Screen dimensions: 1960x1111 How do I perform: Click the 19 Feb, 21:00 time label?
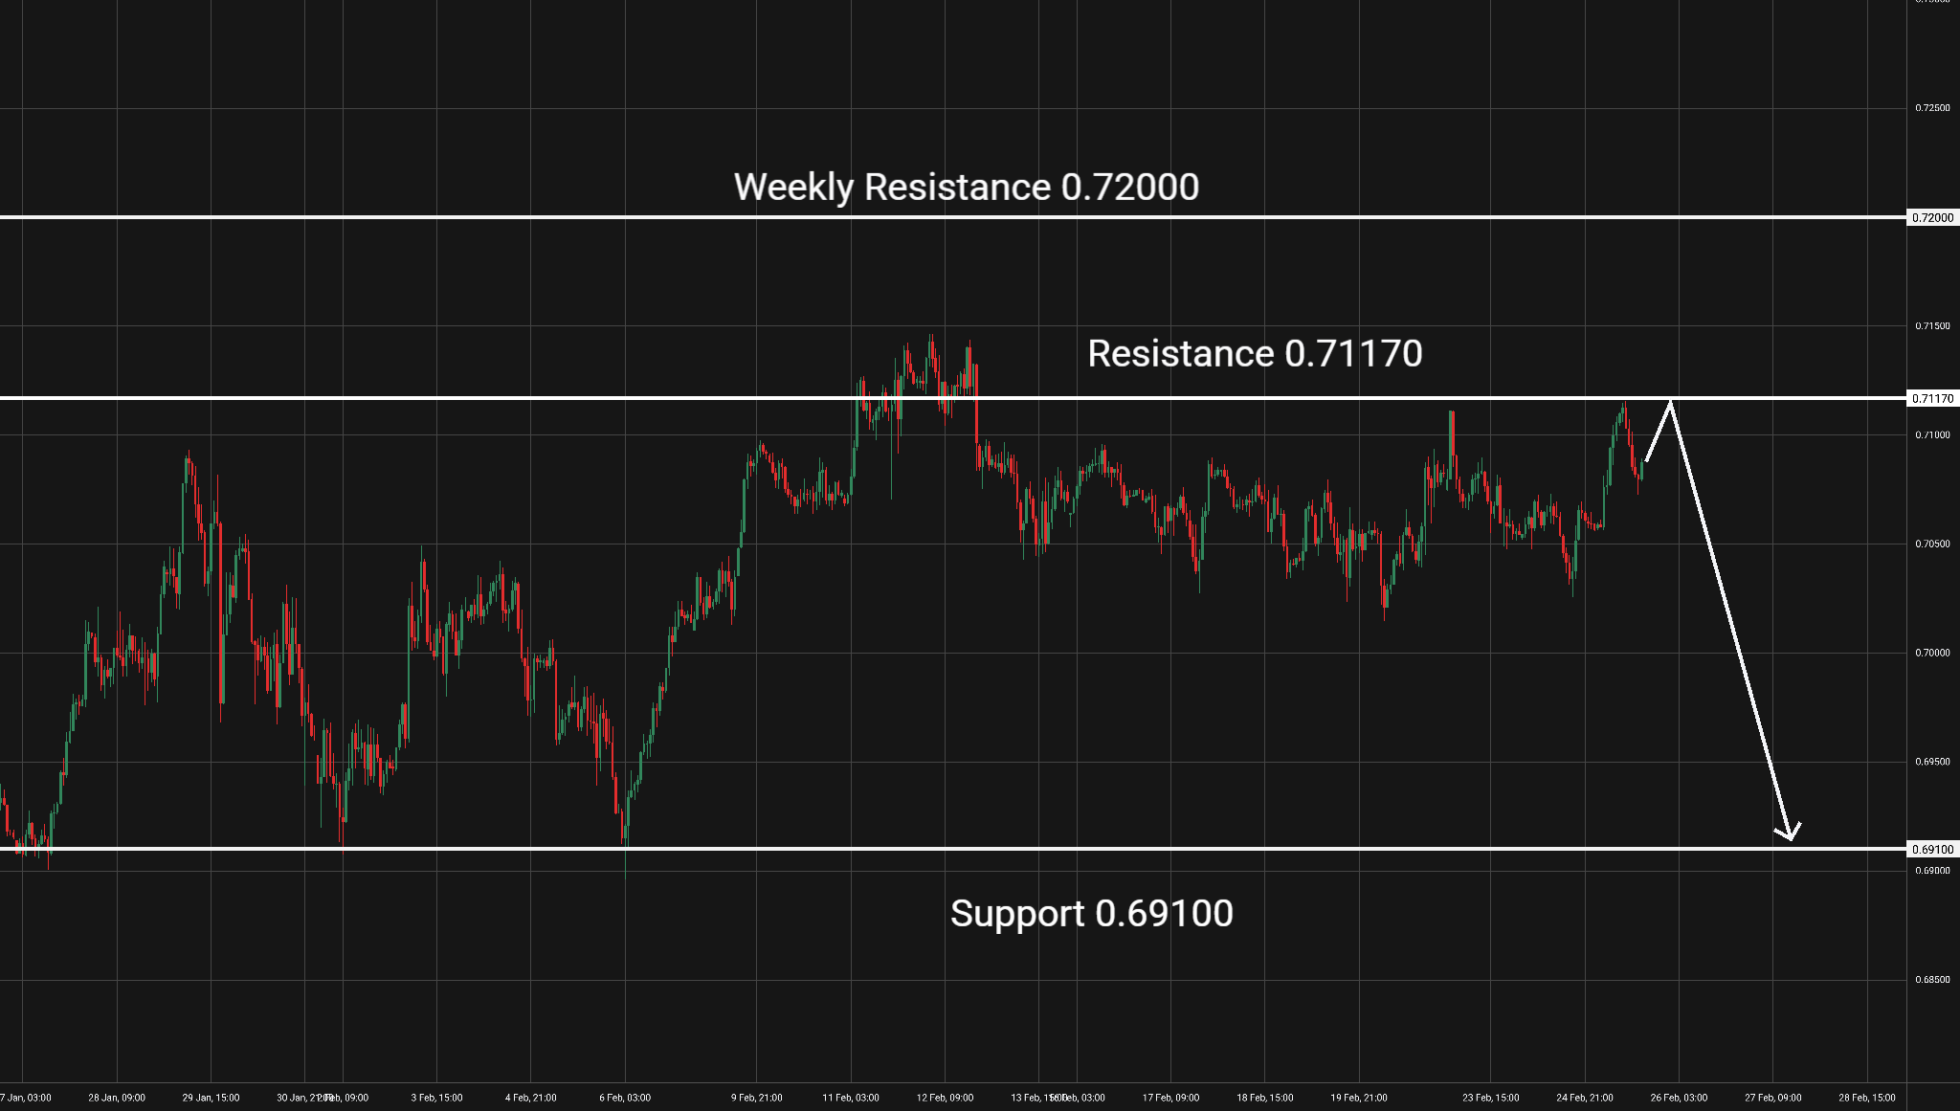pyautogui.click(x=1359, y=1098)
